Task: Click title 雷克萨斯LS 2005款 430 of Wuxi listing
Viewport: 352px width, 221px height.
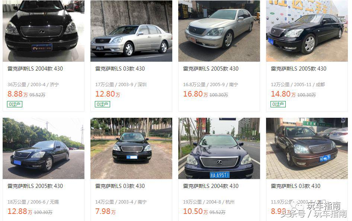Action: coord(35,186)
